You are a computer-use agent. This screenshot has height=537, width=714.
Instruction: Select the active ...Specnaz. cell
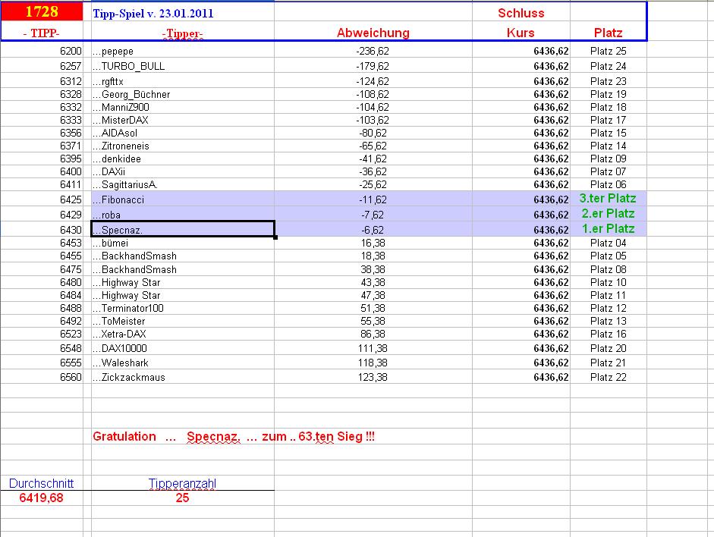pos(183,229)
